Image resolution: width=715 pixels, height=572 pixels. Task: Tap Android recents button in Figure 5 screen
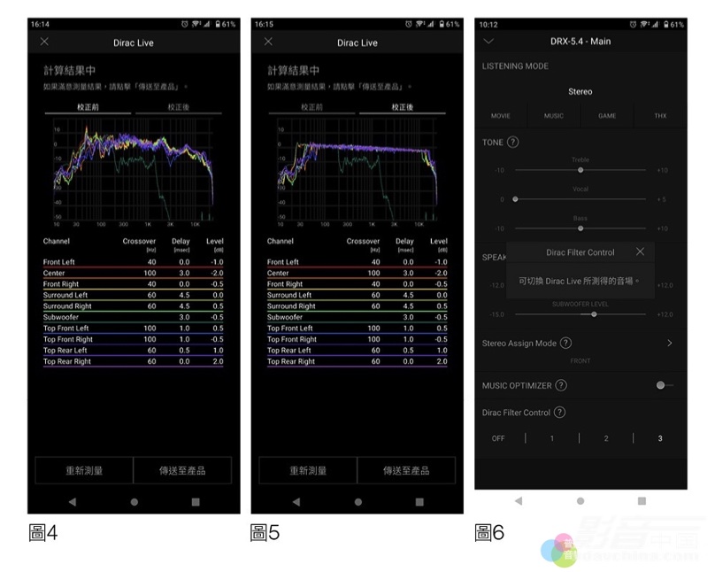[419, 502]
